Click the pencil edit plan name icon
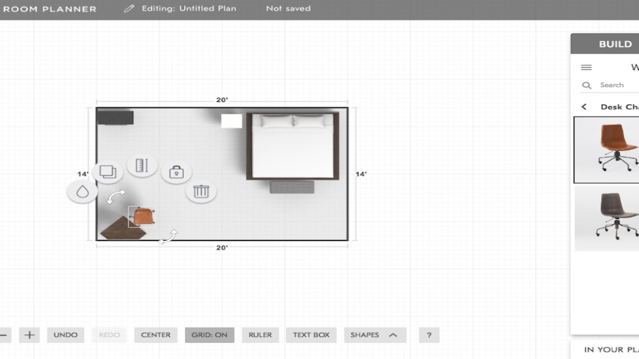 129,9
